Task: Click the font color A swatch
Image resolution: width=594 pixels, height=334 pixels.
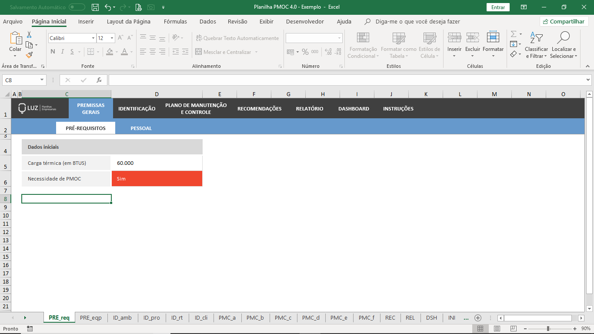Action: [124, 52]
